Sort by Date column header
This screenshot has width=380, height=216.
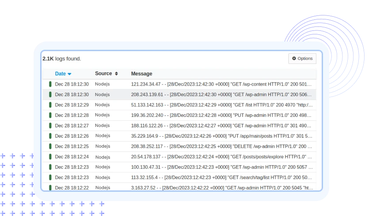pyautogui.click(x=63, y=74)
